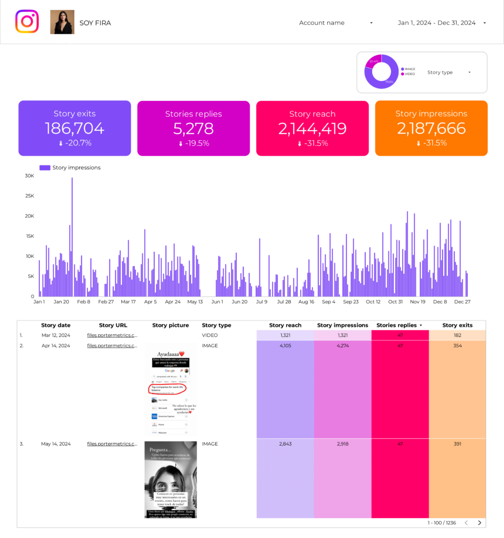Go to previous table page arrow

coord(466,523)
